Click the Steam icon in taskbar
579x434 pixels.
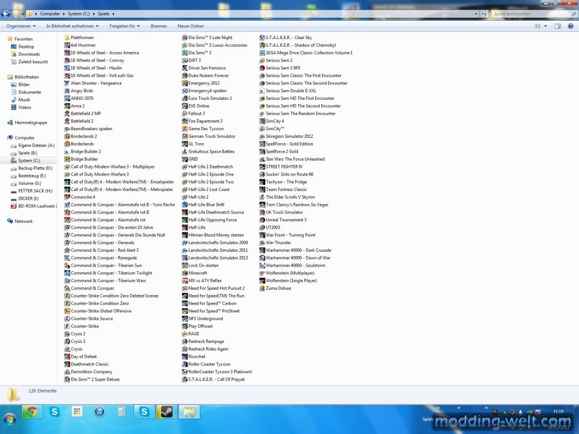(166, 412)
